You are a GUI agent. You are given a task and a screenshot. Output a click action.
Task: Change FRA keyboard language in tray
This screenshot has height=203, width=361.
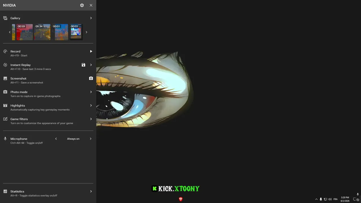click(x=335, y=199)
